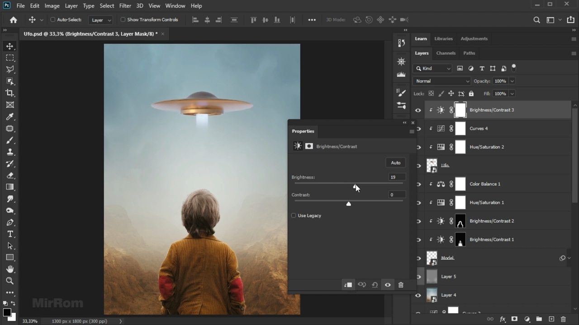Reset adjustment defaults in Properties panel
The height and width of the screenshot is (325, 579).
point(375,285)
